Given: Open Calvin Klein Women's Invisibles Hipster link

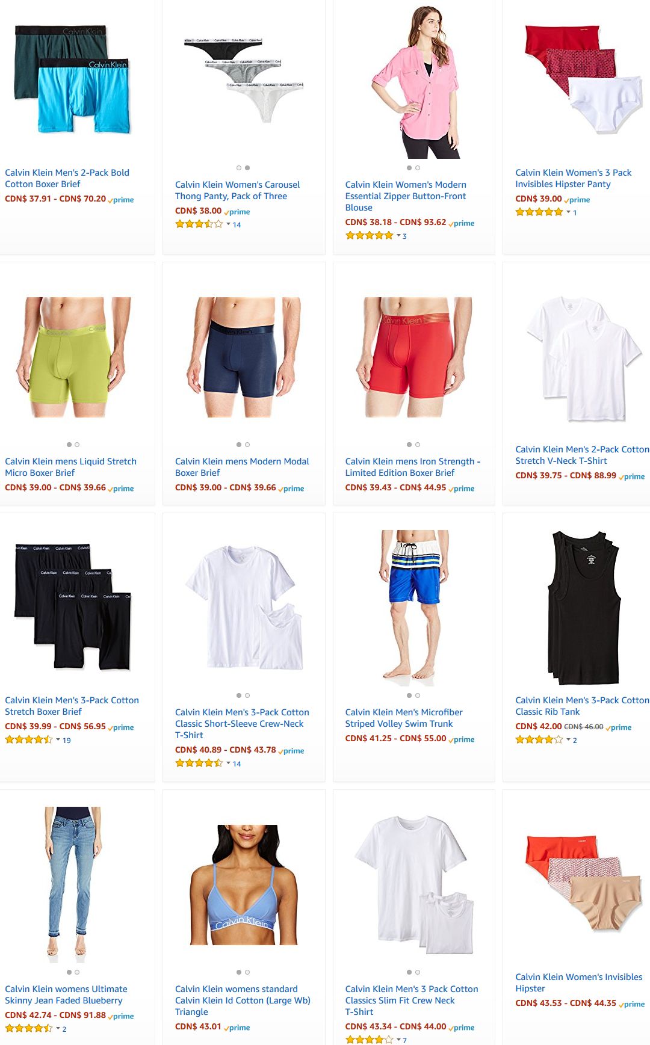Looking at the screenshot, I should [x=578, y=982].
